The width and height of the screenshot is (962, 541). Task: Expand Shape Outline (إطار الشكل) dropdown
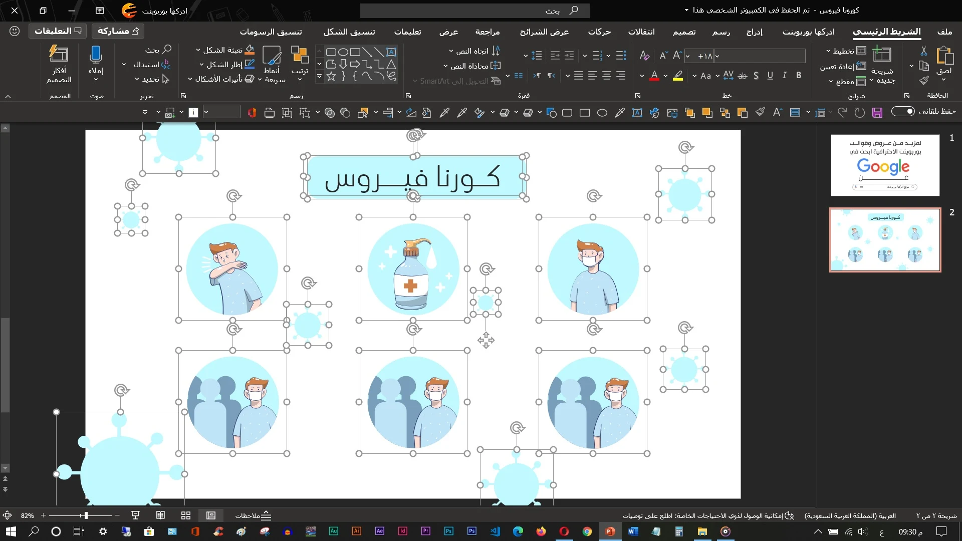201,65
